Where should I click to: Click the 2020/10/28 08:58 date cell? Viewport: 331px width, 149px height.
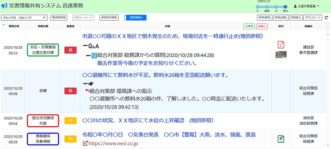pyautogui.click(x=13, y=139)
